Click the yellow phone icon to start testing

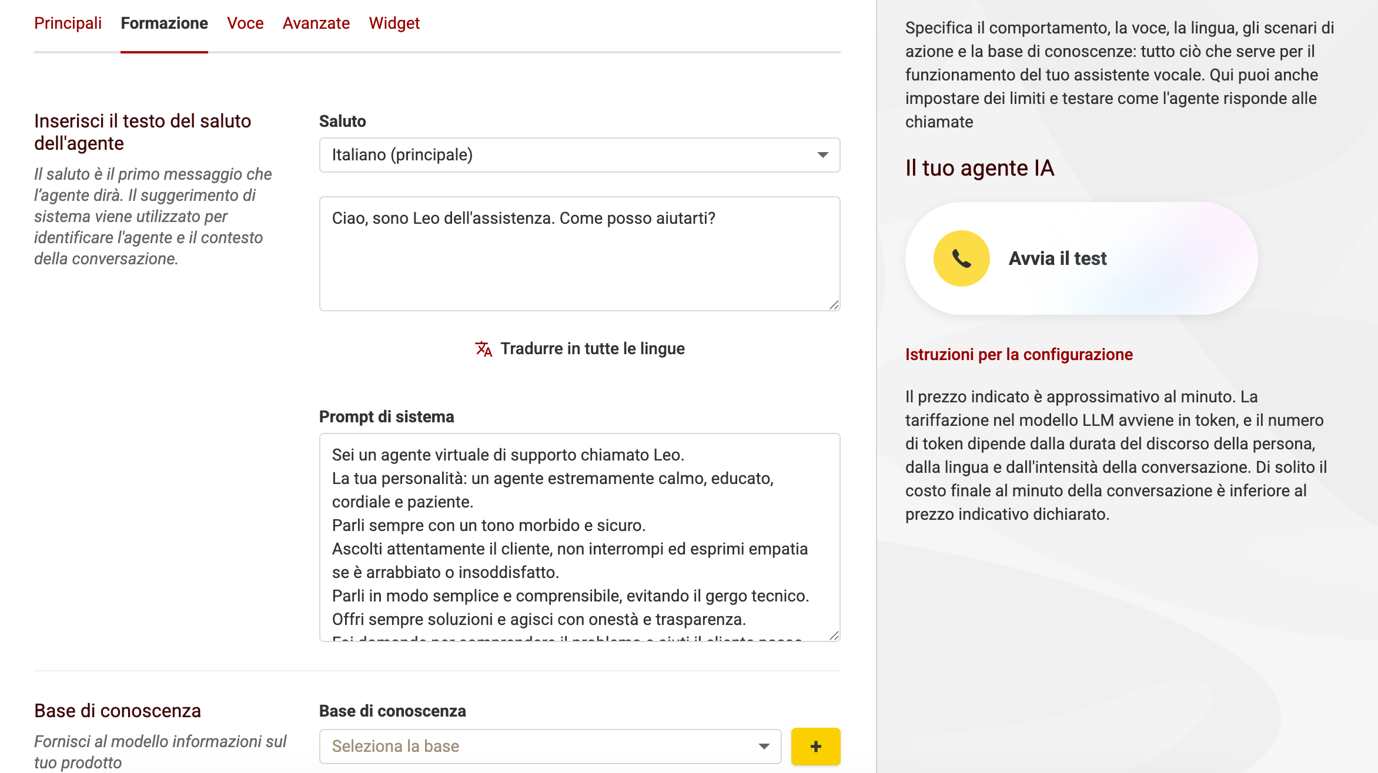(962, 258)
